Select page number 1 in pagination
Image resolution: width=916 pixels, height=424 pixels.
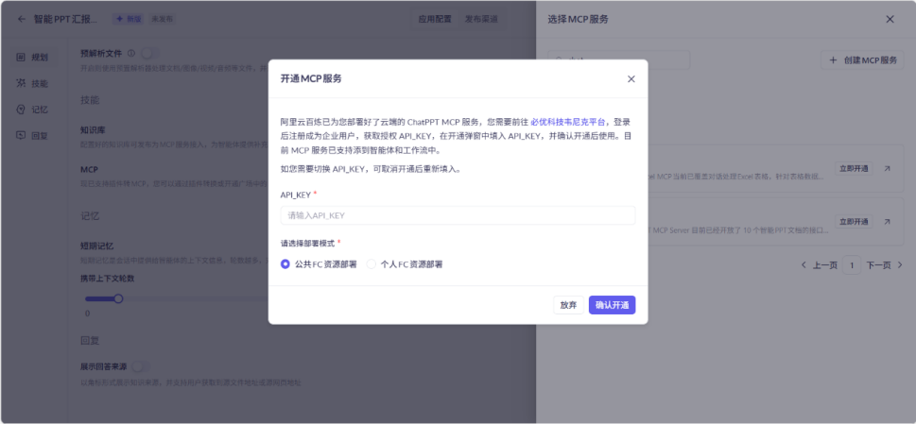coord(852,265)
